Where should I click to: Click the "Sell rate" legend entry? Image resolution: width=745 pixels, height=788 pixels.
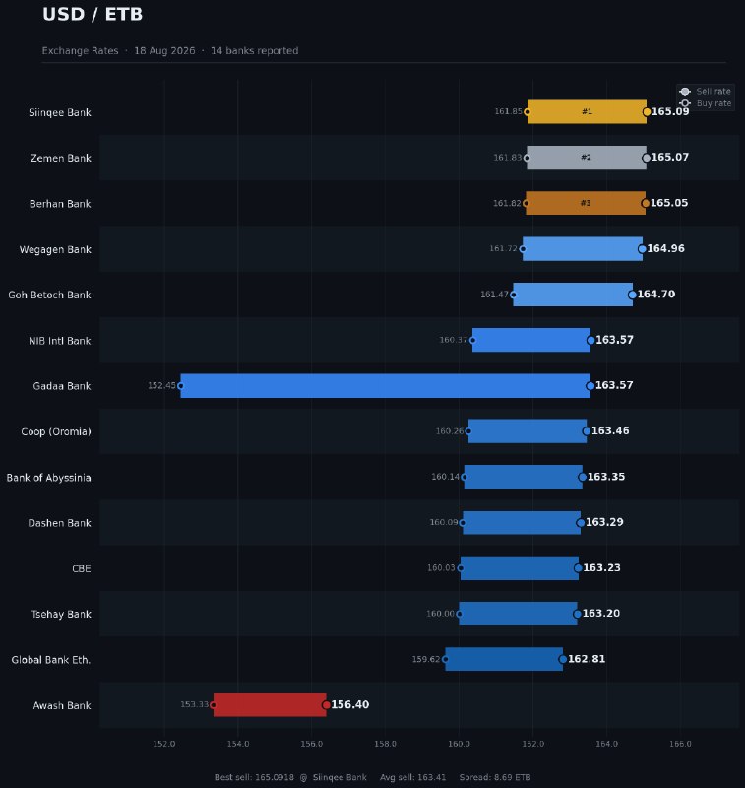tap(706, 91)
